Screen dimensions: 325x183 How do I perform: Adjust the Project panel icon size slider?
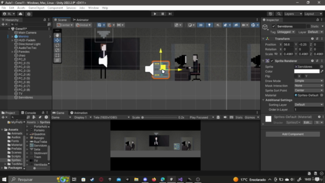pyautogui.click(x=35, y=168)
